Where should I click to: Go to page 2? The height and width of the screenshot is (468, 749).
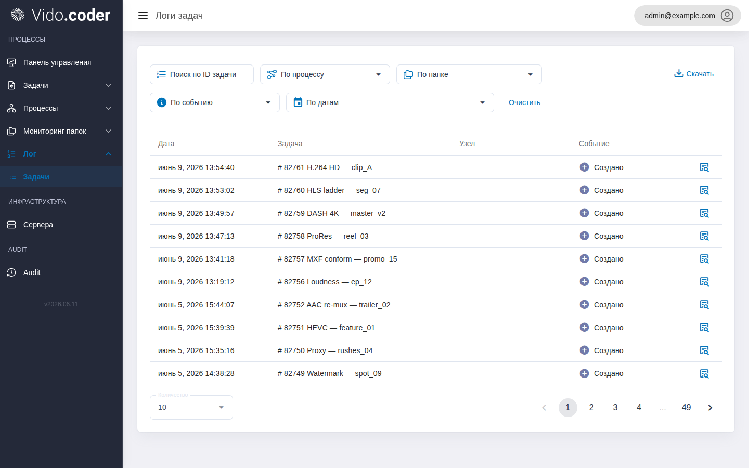coord(591,408)
